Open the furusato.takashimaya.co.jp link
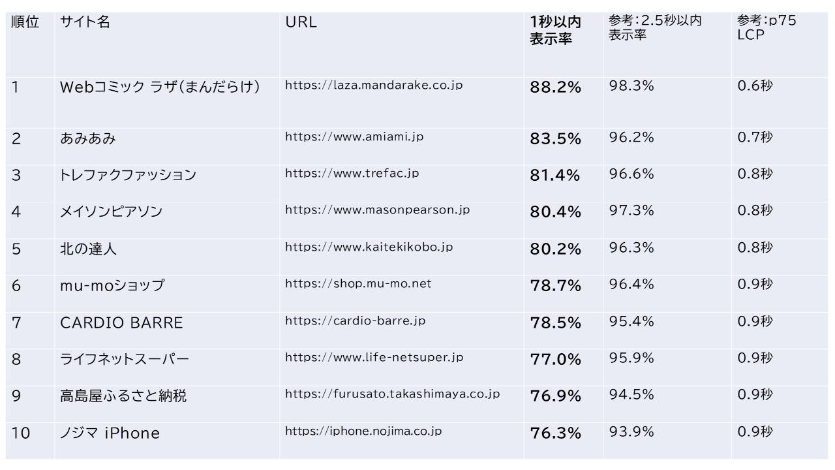This screenshot has width=835, height=470. (x=393, y=394)
